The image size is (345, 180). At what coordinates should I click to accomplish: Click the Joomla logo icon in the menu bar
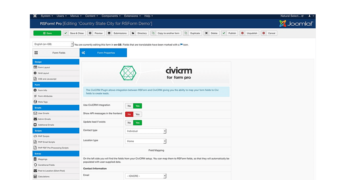(x=35, y=16)
